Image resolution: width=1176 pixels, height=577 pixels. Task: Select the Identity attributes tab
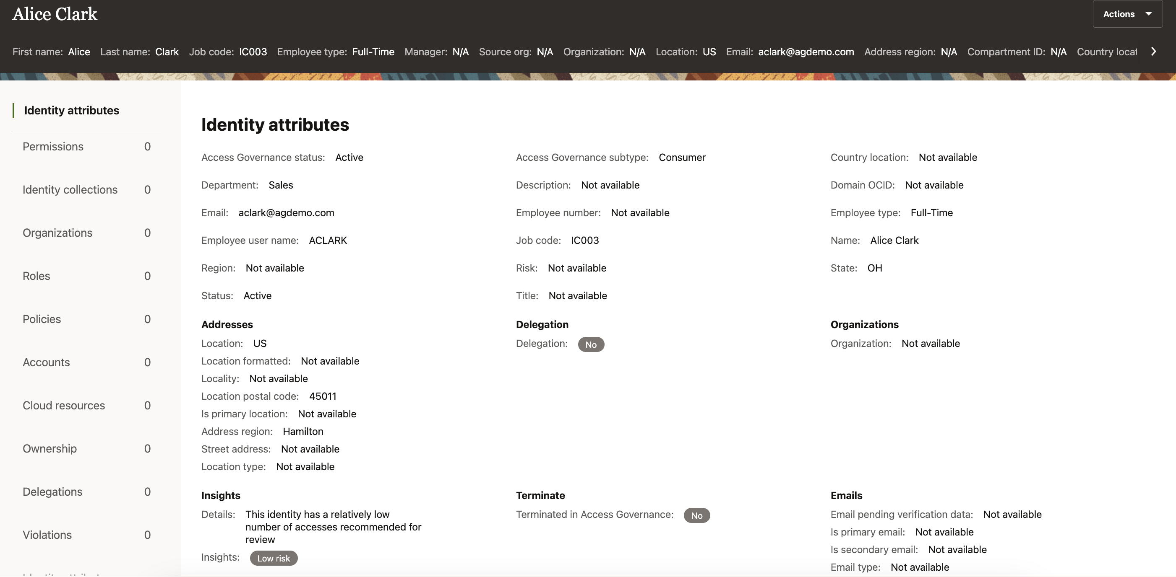coord(72,110)
